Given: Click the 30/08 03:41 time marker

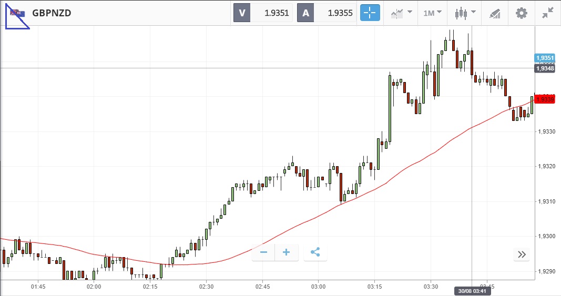Looking at the screenshot, I should pyautogui.click(x=472, y=291).
